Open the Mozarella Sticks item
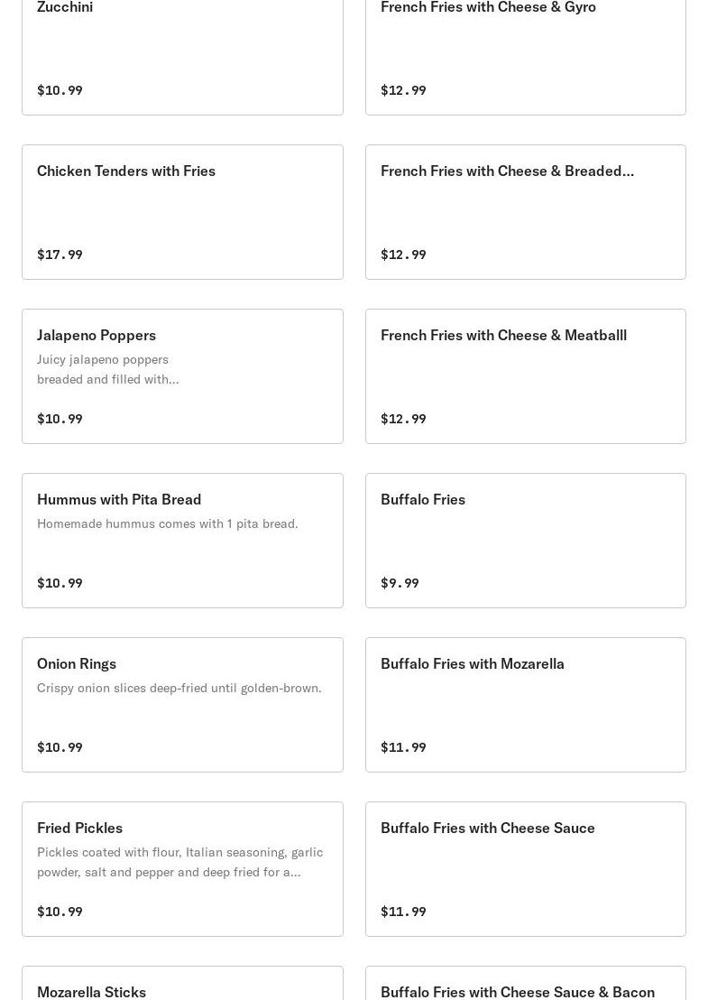 tap(91, 991)
